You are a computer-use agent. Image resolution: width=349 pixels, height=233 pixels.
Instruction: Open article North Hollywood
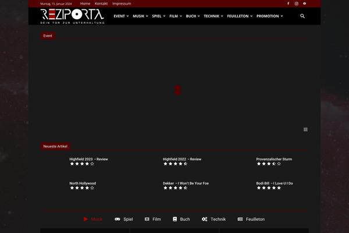83,183
